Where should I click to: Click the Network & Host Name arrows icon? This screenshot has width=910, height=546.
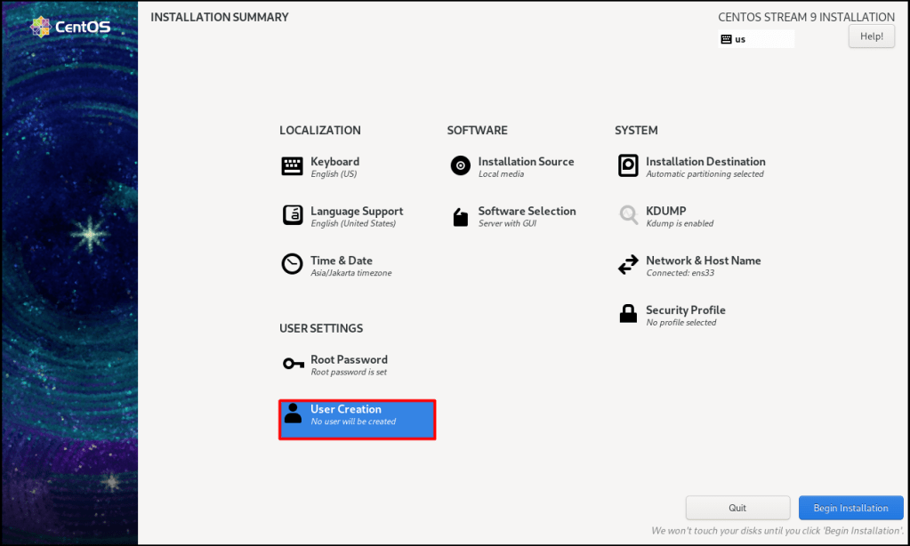pos(628,265)
